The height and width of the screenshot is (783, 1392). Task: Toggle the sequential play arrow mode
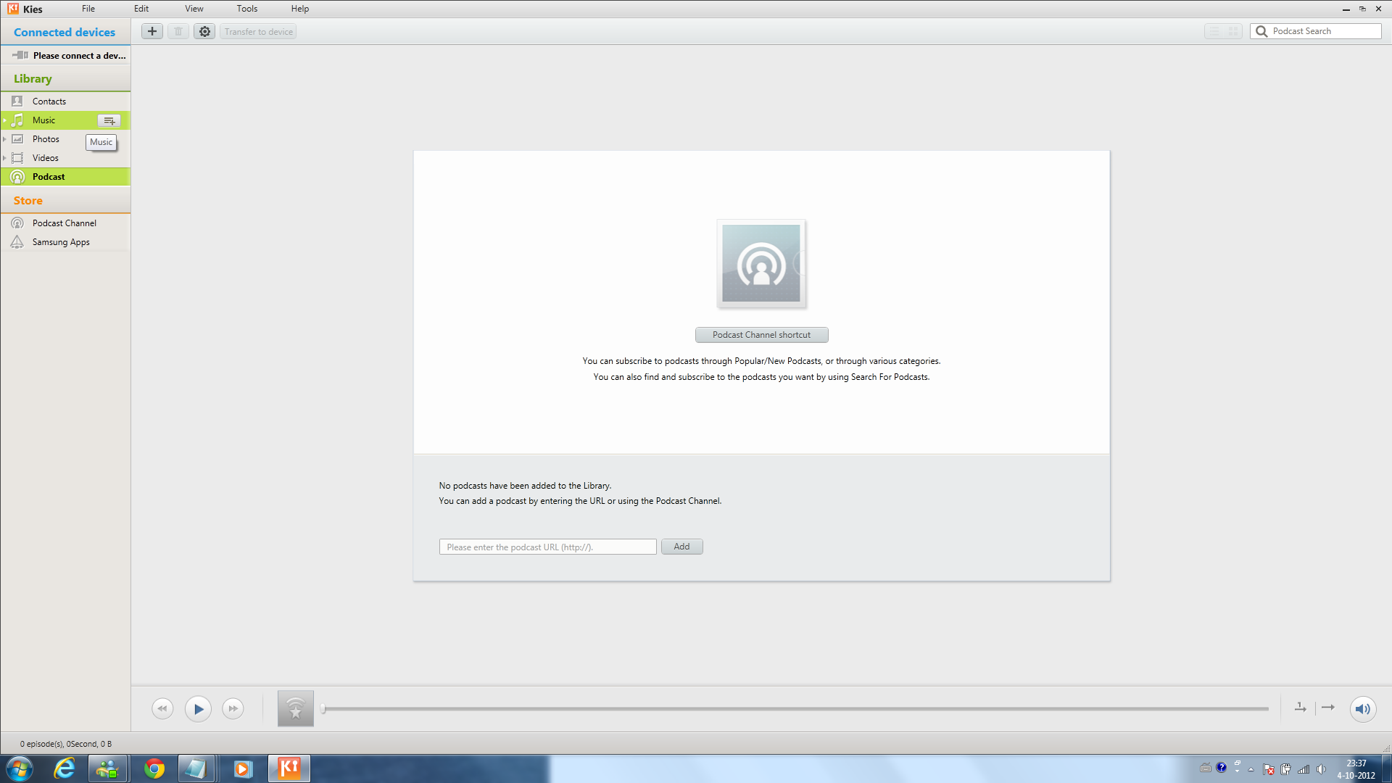tap(1328, 708)
